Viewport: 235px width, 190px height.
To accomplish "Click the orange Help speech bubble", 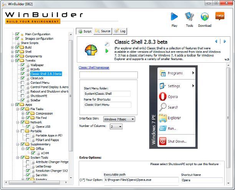I will 220,16.
